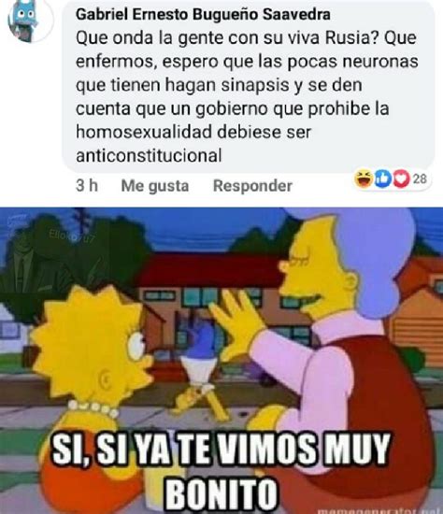Click the memegenerator watermark at meme corner
This screenshot has width=443, height=514.
point(380,511)
